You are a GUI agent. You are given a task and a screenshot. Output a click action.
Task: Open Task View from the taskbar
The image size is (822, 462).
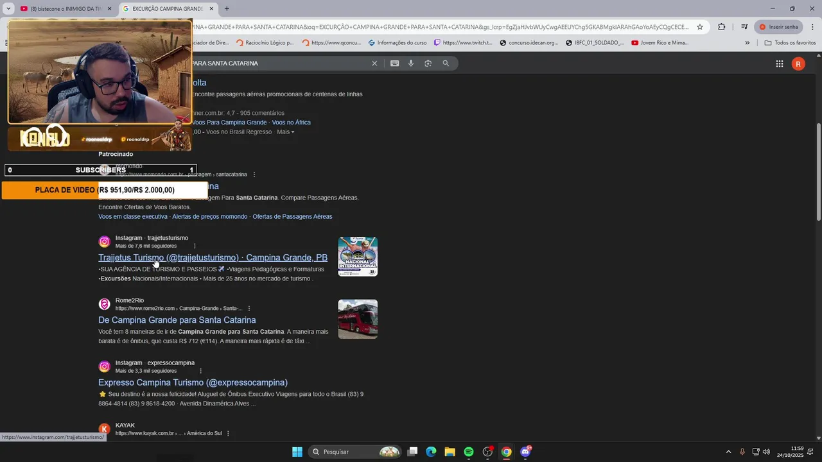(x=412, y=452)
